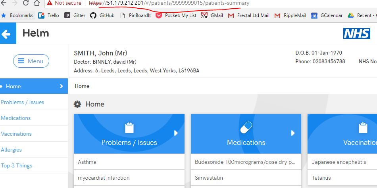The width and height of the screenshot is (377, 188).
Task: Select Medications in the sidebar
Action: click(x=16, y=118)
